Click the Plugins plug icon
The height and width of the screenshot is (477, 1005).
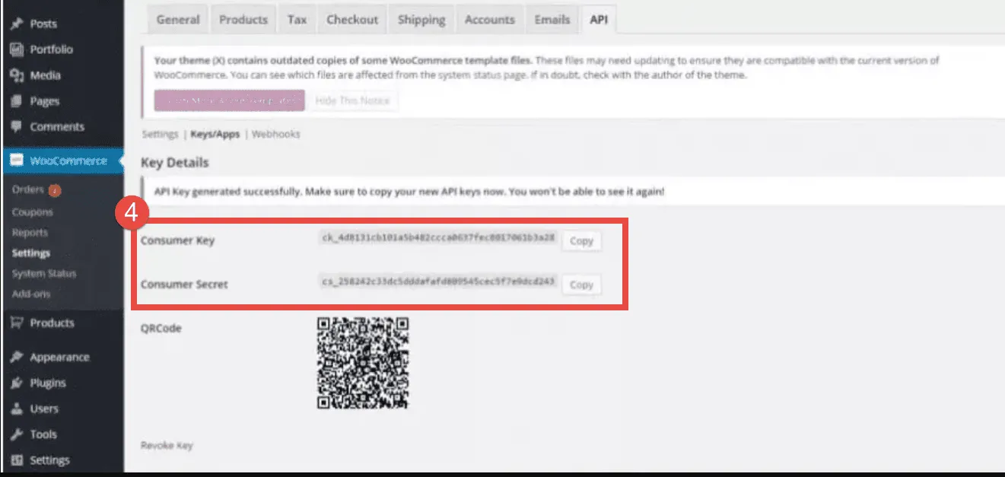point(16,383)
